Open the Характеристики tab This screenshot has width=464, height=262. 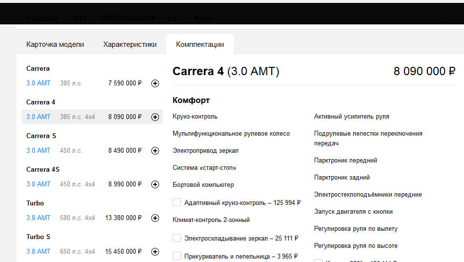[130, 44]
